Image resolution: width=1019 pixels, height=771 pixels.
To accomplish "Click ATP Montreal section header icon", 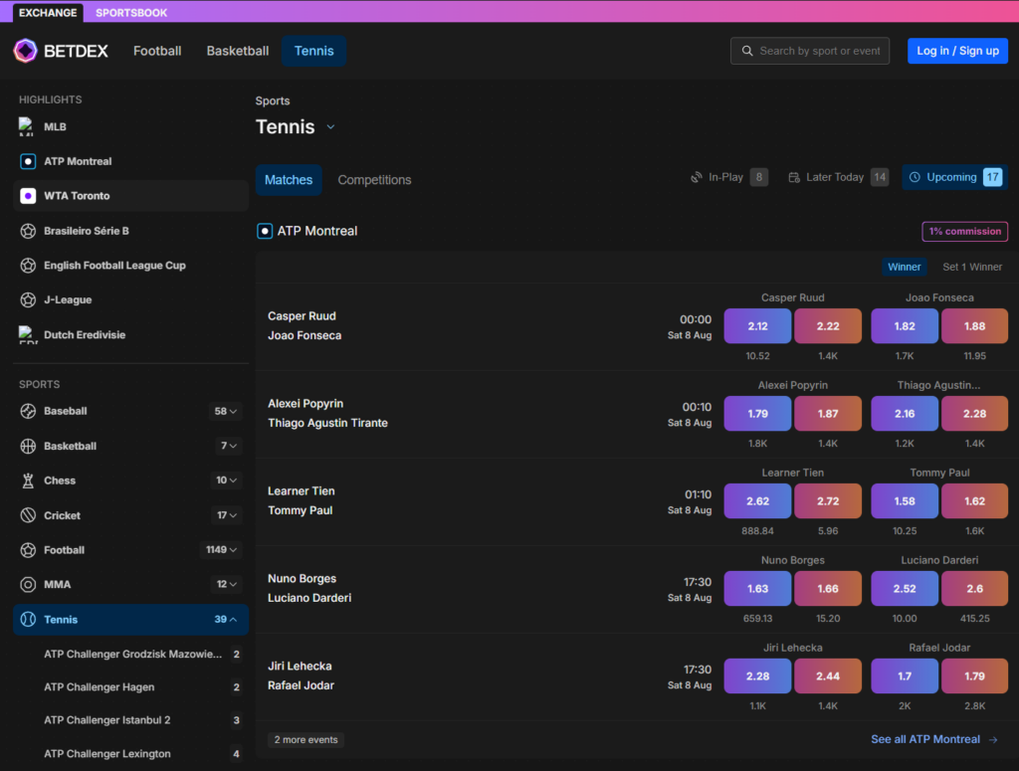I will [x=265, y=231].
